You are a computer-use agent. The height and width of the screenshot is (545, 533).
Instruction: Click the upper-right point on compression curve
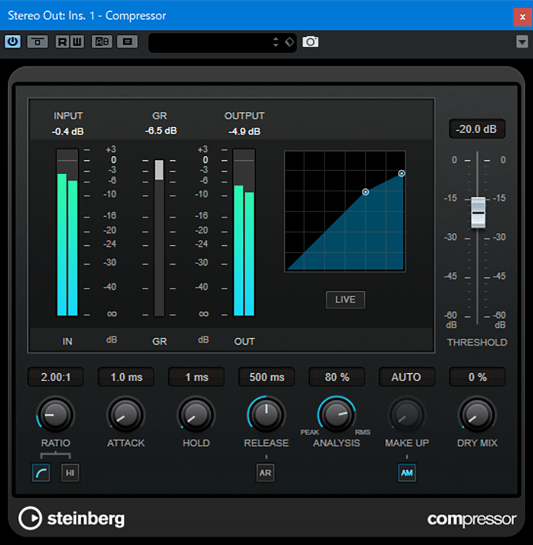tap(402, 173)
